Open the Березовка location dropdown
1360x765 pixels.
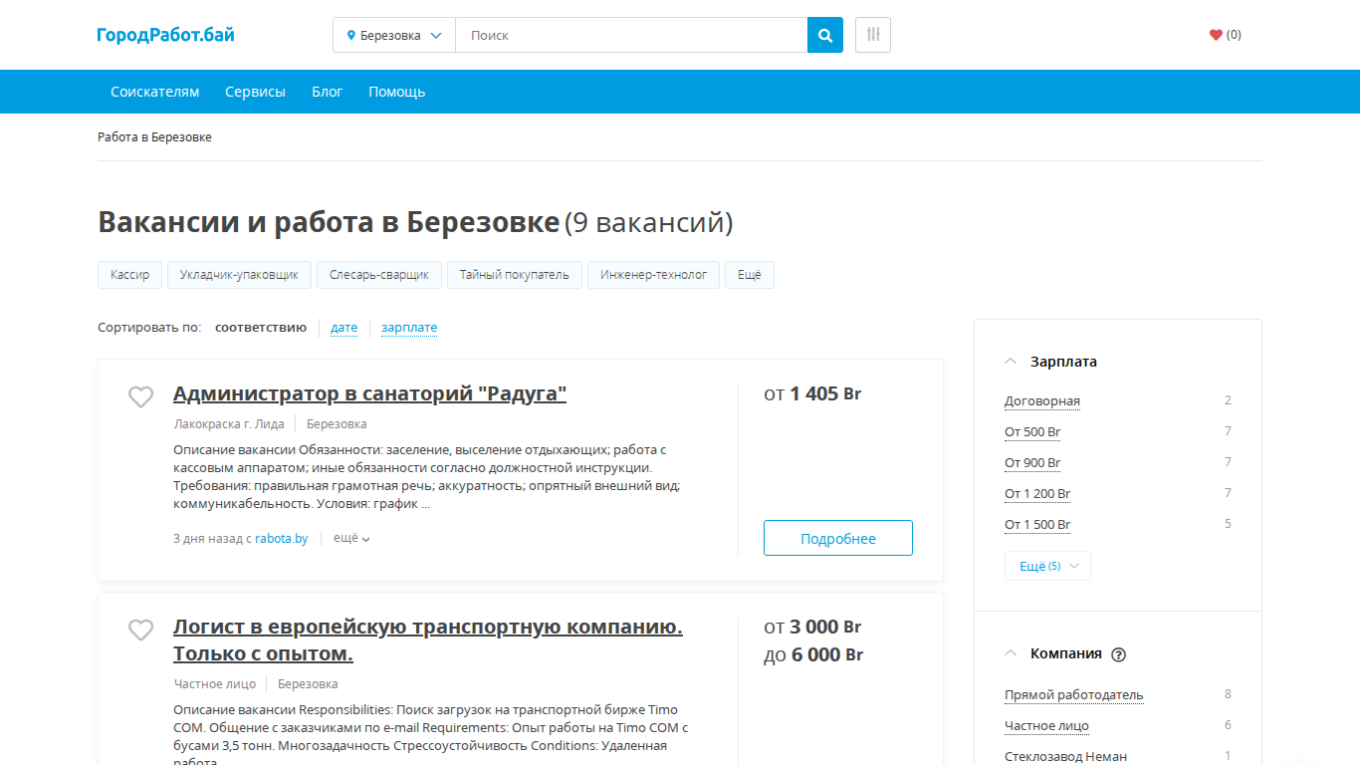(394, 35)
